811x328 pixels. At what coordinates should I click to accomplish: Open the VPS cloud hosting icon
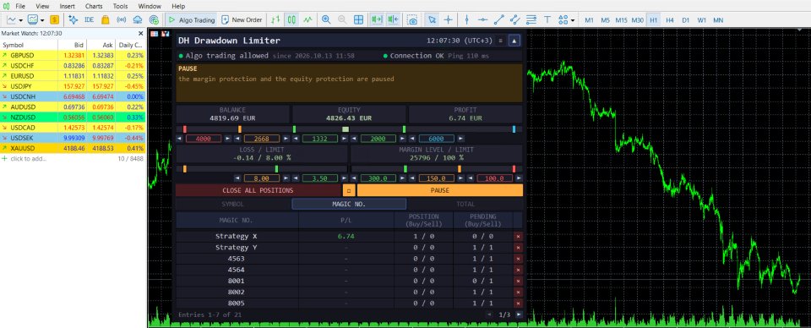point(138,19)
